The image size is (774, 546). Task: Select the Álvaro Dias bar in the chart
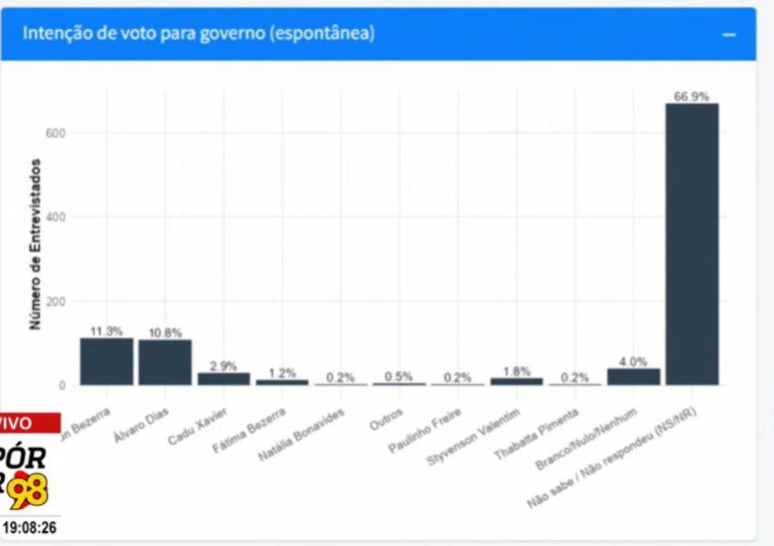coord(165,362)
